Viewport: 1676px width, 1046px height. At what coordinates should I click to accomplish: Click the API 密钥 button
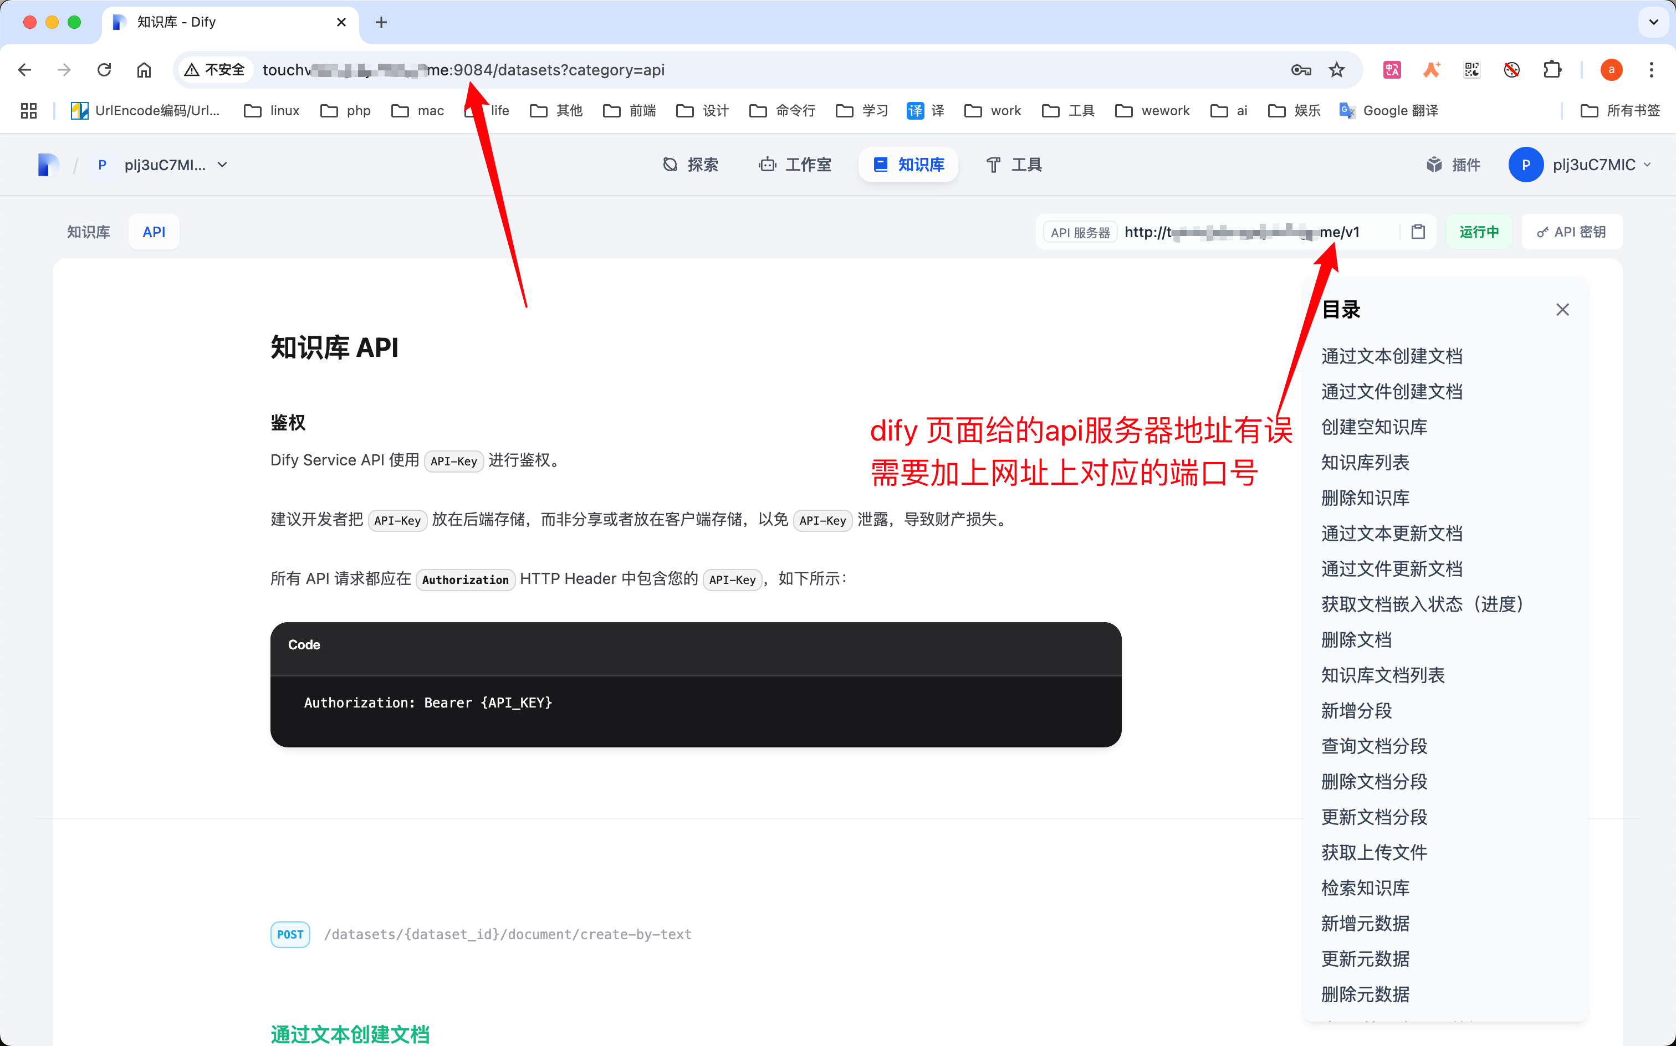click(1571, 232)
